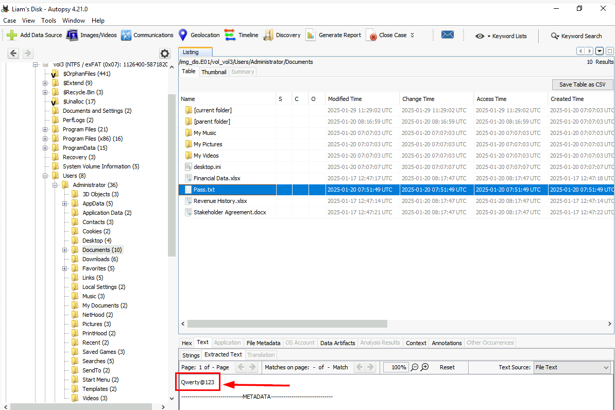Navigate back with the tree back arrow
The width and height of the screenshot is (615, 410).
click(13, 54)
